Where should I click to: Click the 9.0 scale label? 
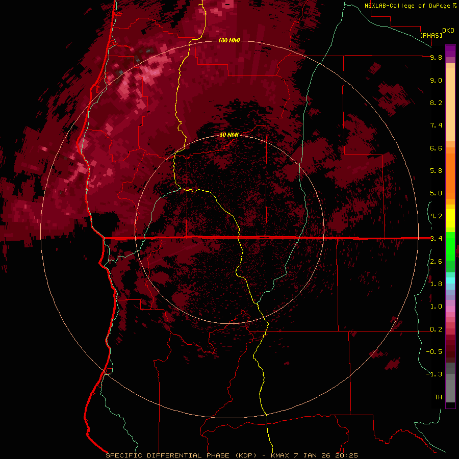pyautogui.click(x=436, y=80)
